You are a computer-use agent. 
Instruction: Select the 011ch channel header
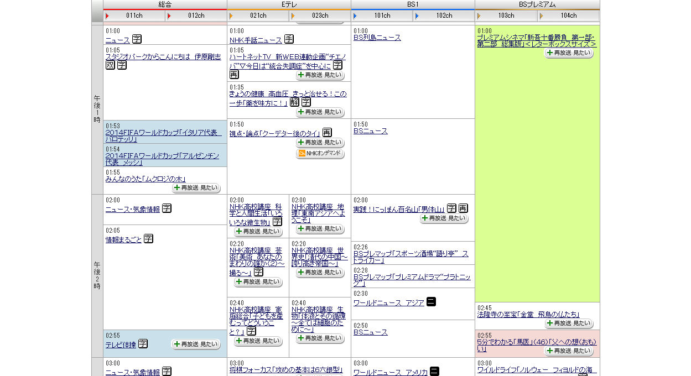pos(134,15)
